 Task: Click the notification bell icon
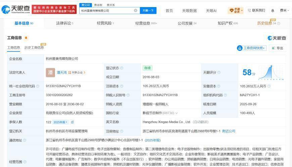point(273,11)
